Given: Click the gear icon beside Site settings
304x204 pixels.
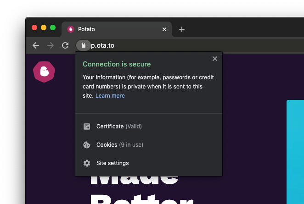Looking at the screenshot, I should [x=86, y=163].
